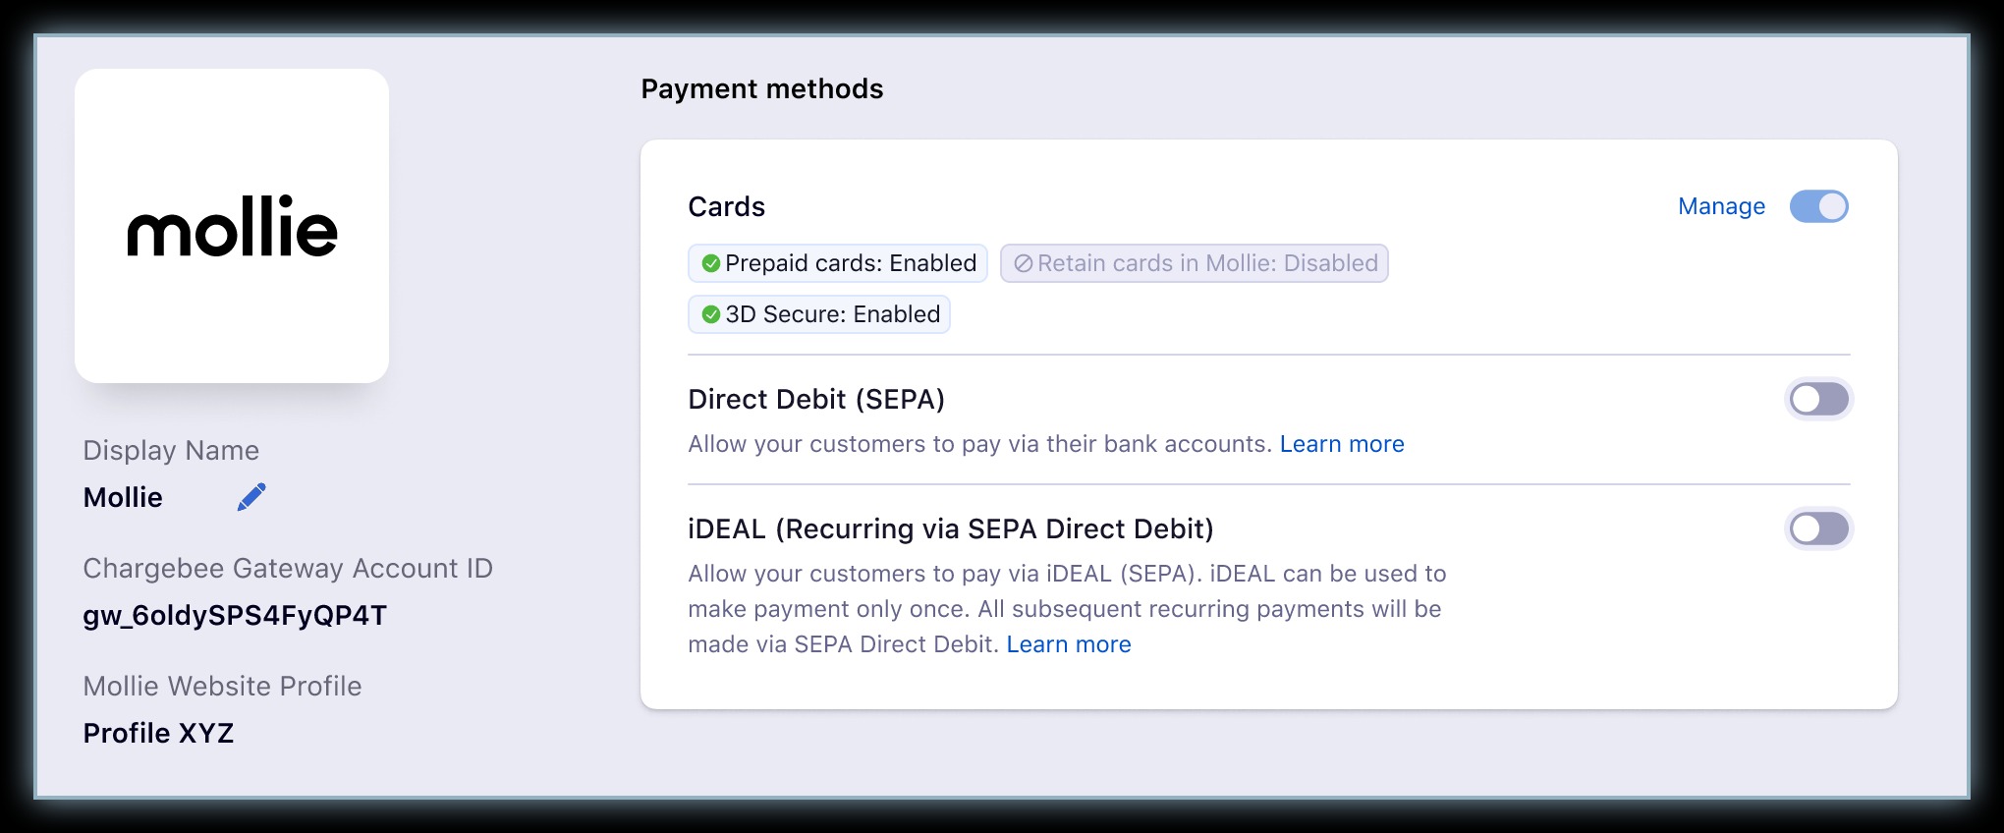This screenshot has width=2004, height=833.
Task: Click the Profile XYZ website profile value
Action: [x=158, y=734]
